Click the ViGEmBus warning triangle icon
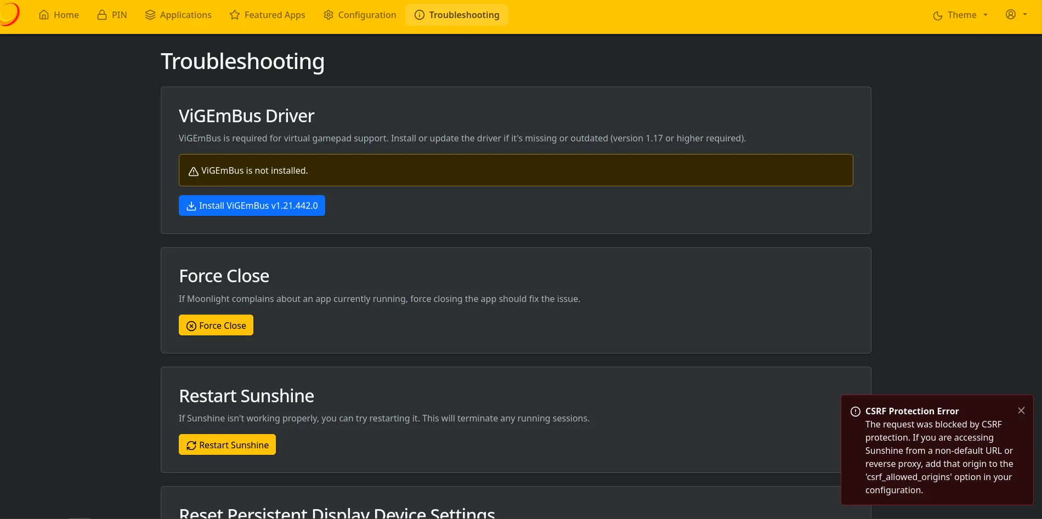Viewport: 1042px width, 519px height. (x=193, y=172)
